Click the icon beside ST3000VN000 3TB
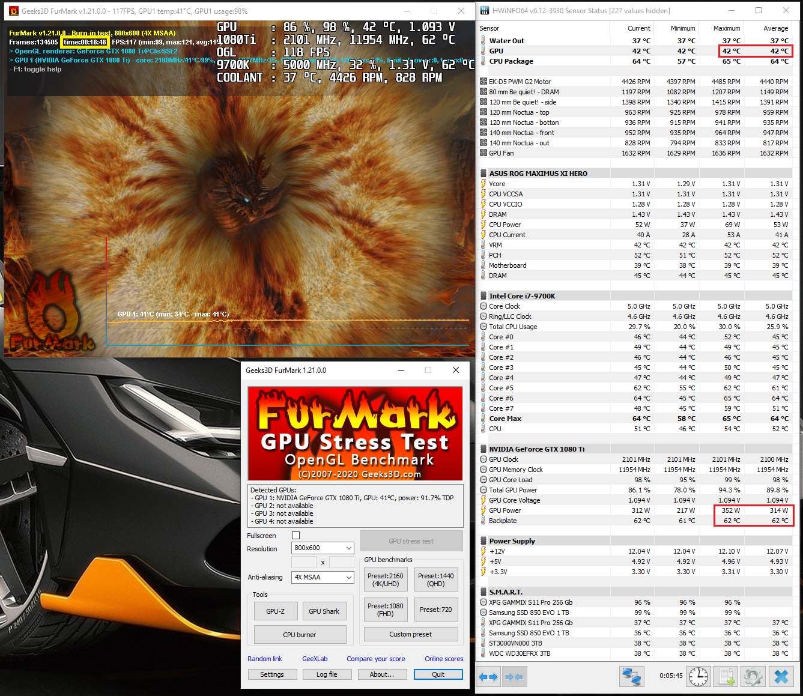The width and height of the screenshot is (803, 696). [x=483, y=643]
